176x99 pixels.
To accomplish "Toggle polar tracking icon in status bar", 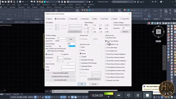I will pos(52,97).
